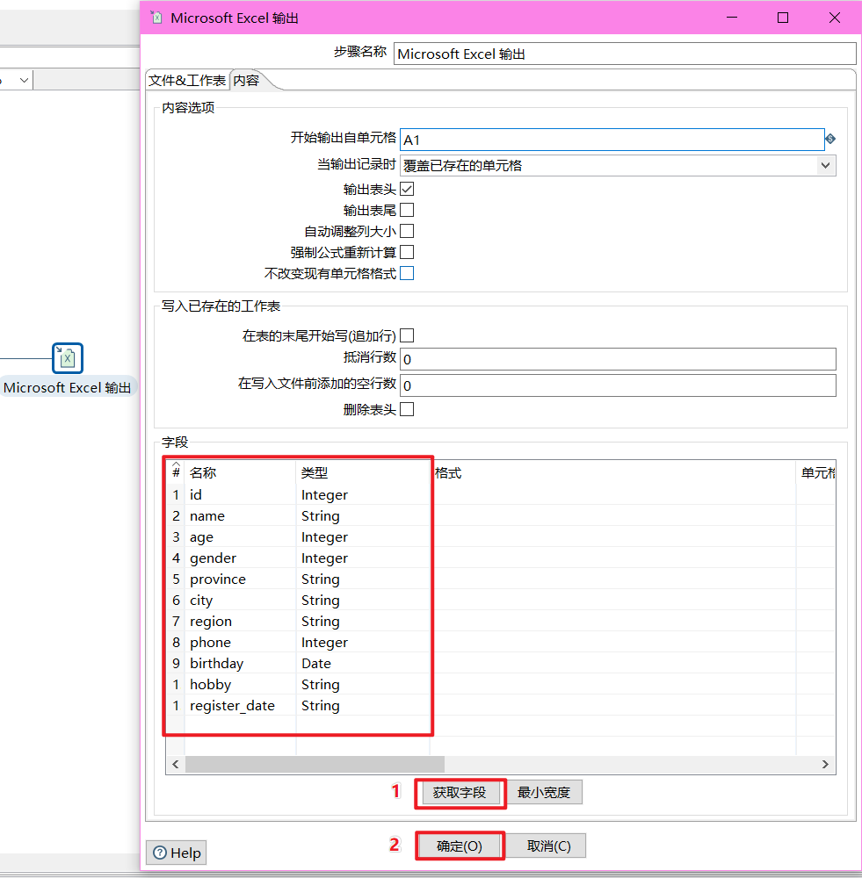Viewport: 862px width, 878px height.
Task: Click the 获取字段 button
Action: [460, 792]
